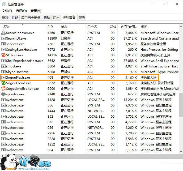
Task: Click the vertical scrollbar up arrow
Action: click(x=181, y=26)
